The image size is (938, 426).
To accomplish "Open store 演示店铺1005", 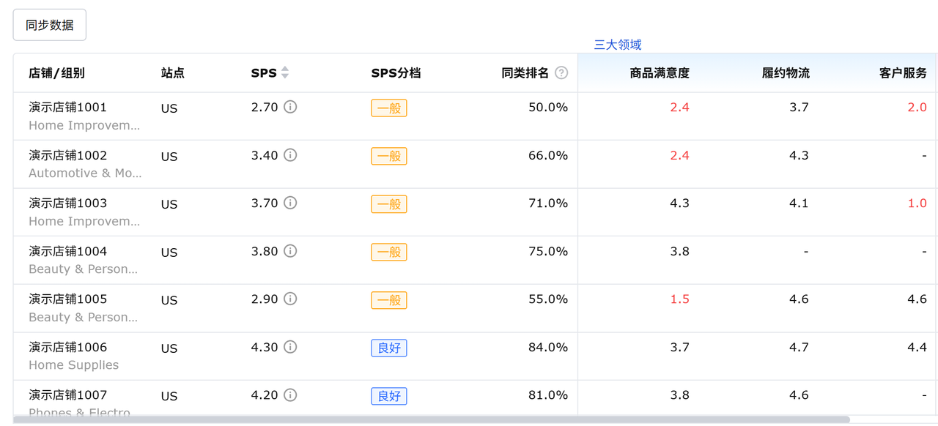I will coord(68,299).
